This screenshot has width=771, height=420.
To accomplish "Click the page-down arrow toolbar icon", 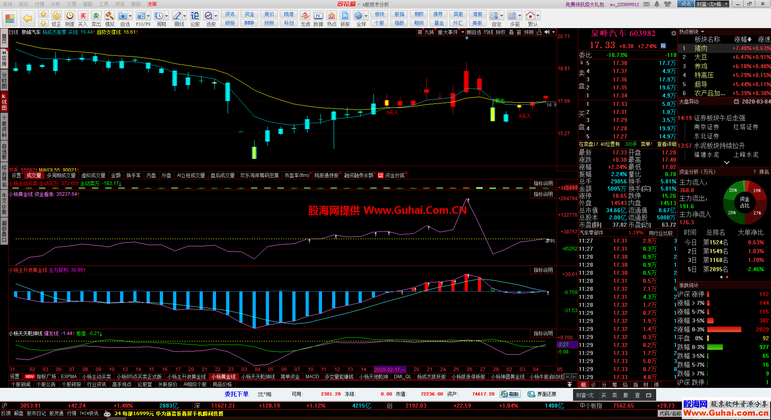I will tap(43, 23).
